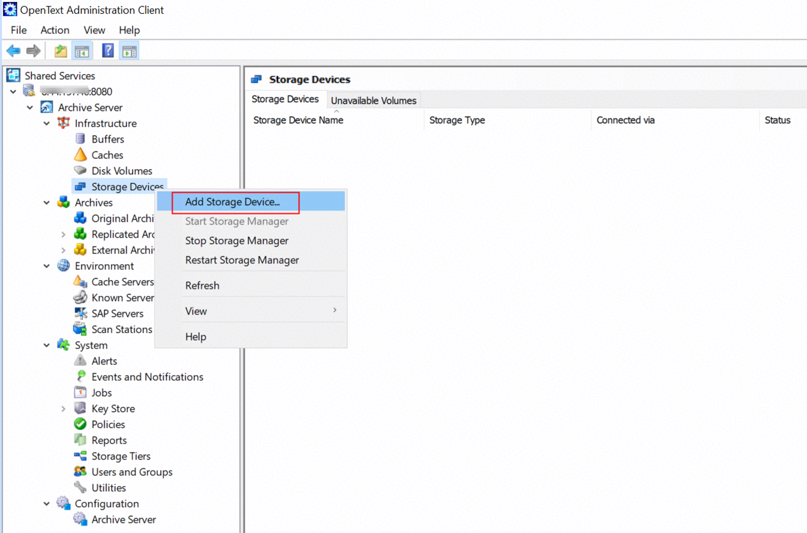Collapse the Configuration tree node
807x533 pixels.
point(46,504)
